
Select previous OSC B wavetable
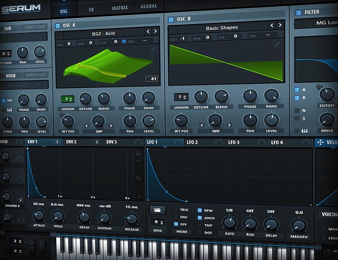(x=272, y=25)
